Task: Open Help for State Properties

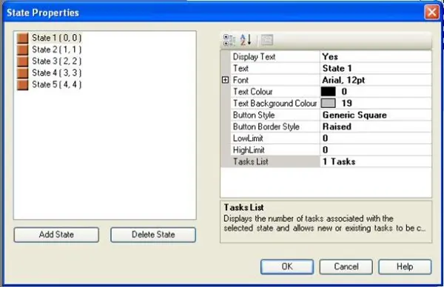Action: coord(405,266)
